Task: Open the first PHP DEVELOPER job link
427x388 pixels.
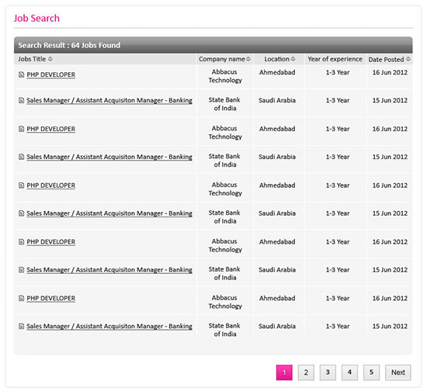Action: pyautogui.click(x=51, y=74)
